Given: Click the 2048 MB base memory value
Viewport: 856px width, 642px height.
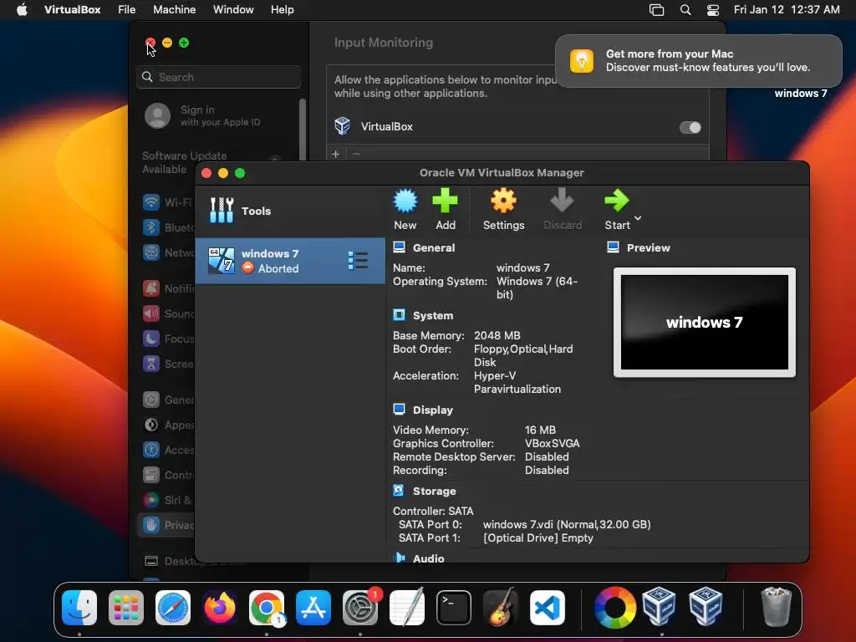Looking at the screenshot, I should 497,336.
